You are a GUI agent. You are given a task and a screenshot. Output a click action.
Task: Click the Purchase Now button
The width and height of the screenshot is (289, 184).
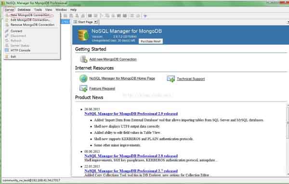151,41
